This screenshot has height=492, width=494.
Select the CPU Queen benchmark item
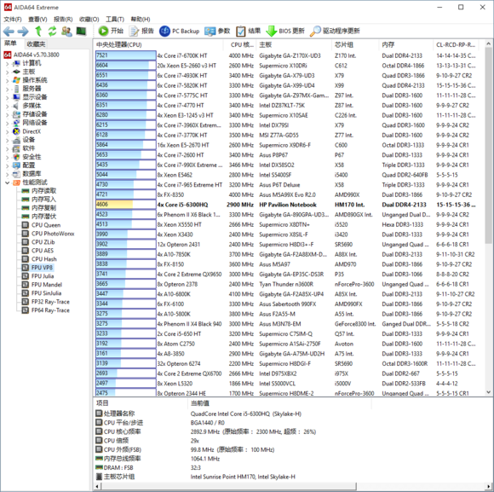(x=46, y=225)
